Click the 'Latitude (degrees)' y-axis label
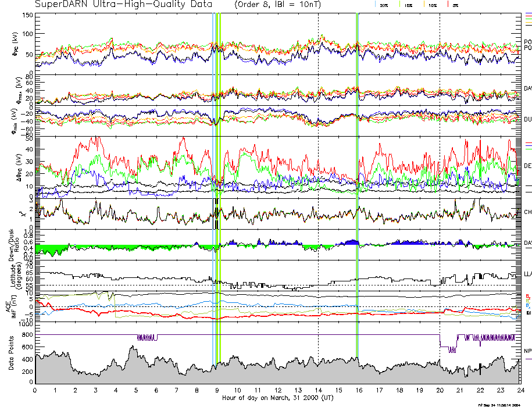This screenshot has height=407, width=532. pyautogui.click(x=16, y=276)
